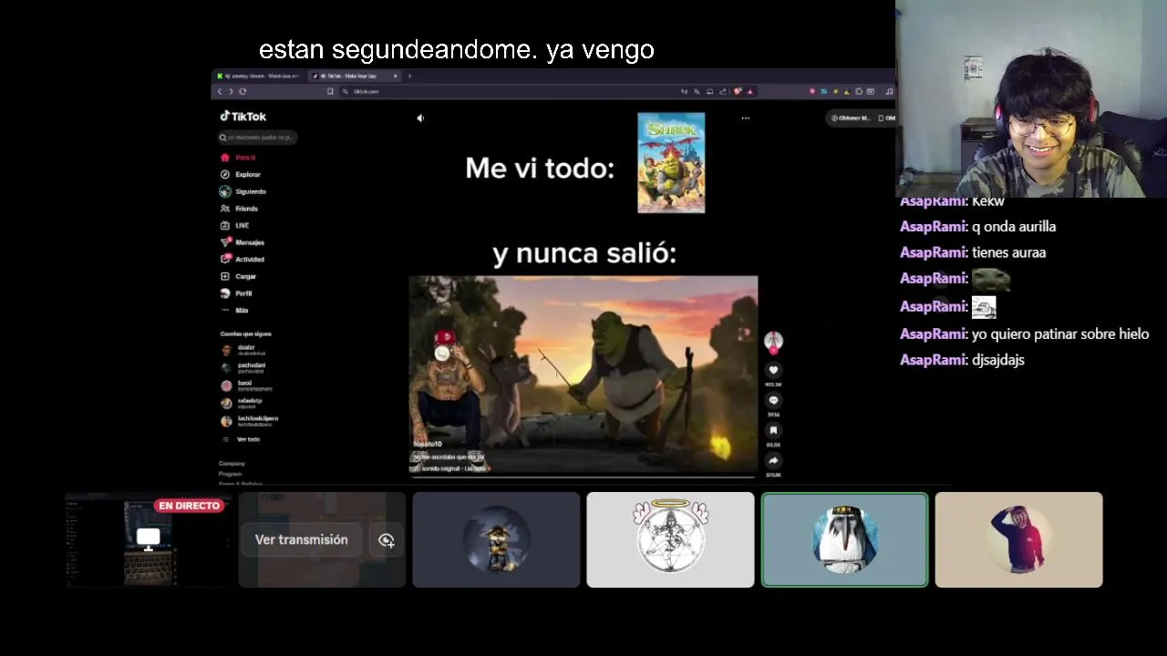Expand Ver todo followed accounts list
Image resolution: width=1167 pixels, height=656 pixels.
pyautogui.click(x=241, y=439)
